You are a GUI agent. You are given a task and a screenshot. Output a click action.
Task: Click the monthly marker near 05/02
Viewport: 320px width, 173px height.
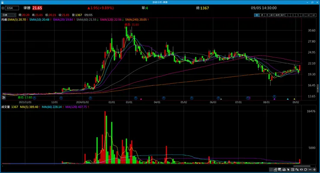coord(192,98)
